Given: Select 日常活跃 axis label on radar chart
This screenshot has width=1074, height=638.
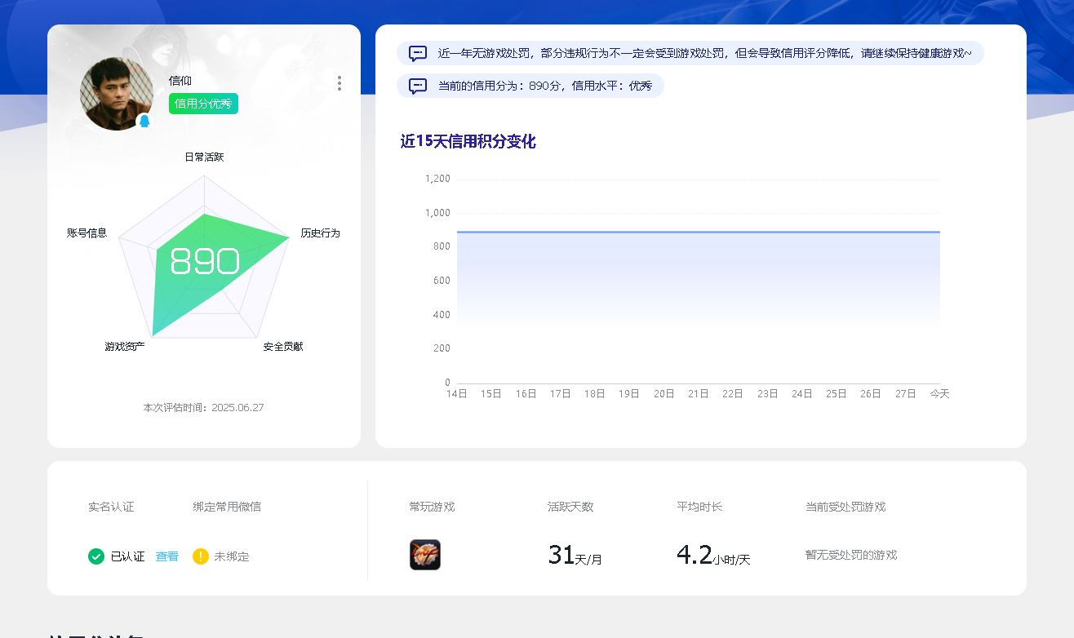Looking at the screenshot, I should [x=204, y=157].
